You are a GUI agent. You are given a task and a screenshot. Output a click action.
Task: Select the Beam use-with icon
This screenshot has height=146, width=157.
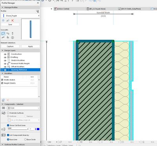pyautogui.click(x=8, y=33)
